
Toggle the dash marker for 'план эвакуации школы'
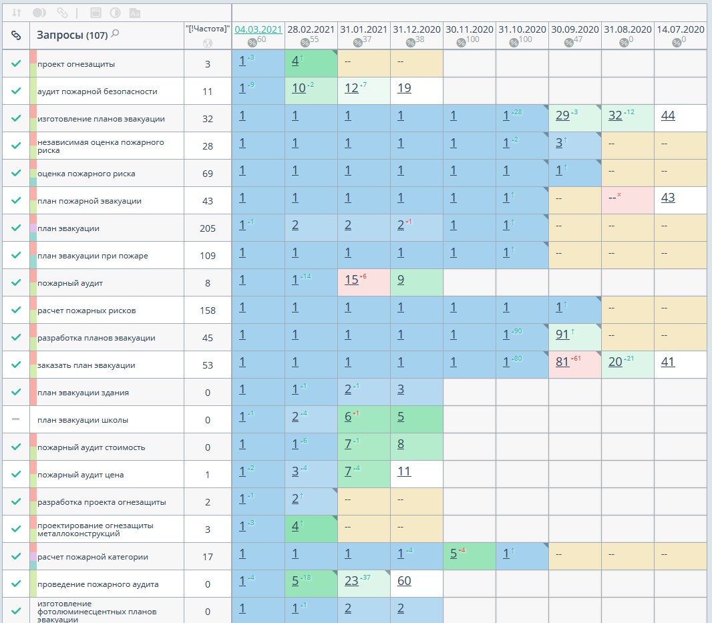point(16,420)
